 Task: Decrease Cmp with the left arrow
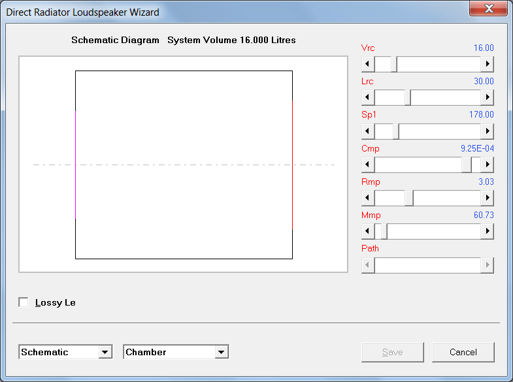(368, 165)
